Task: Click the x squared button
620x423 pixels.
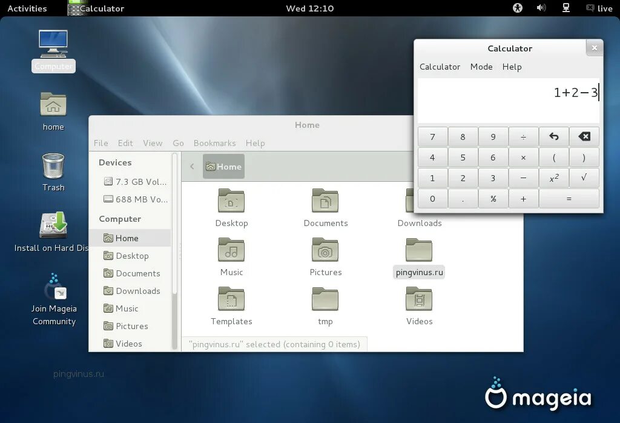Action: point(554,178)
